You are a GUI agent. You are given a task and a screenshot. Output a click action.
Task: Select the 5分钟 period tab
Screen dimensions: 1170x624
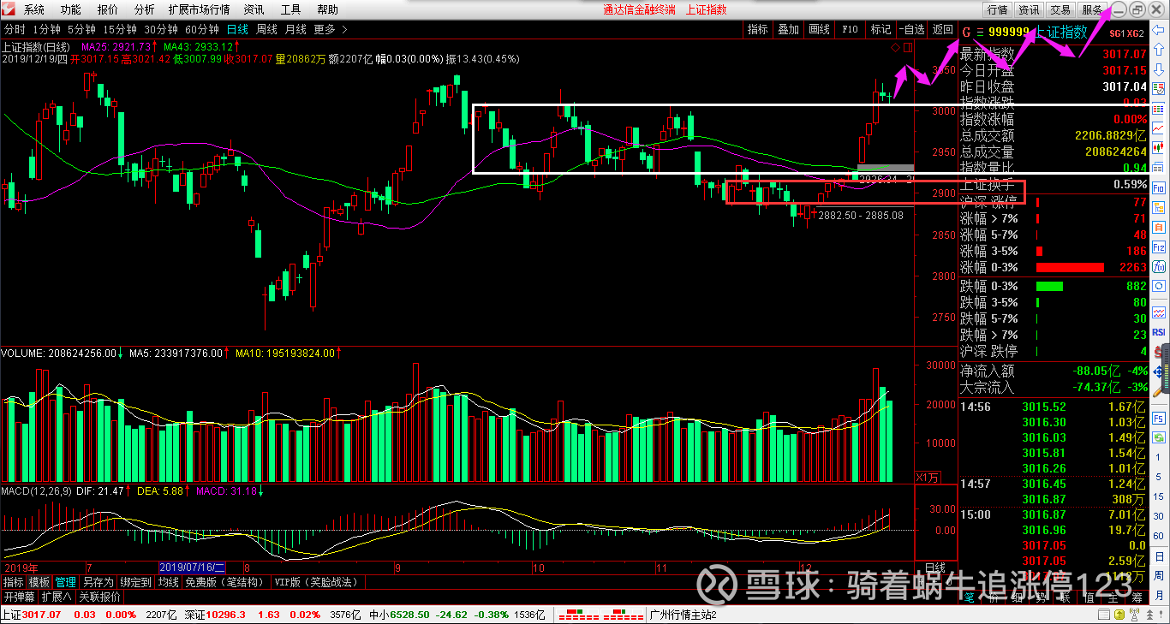[x=82, y=29]
